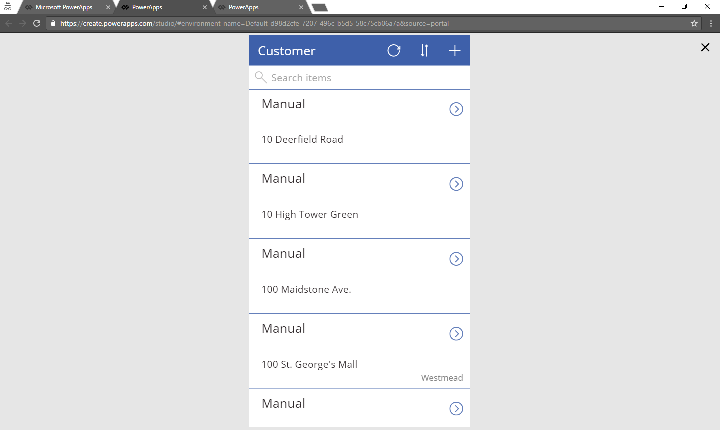The width and height of the screenshot is (720, 430).
Task: Switch to the Microsoft PowerApps tab
Action: (64, 7)
